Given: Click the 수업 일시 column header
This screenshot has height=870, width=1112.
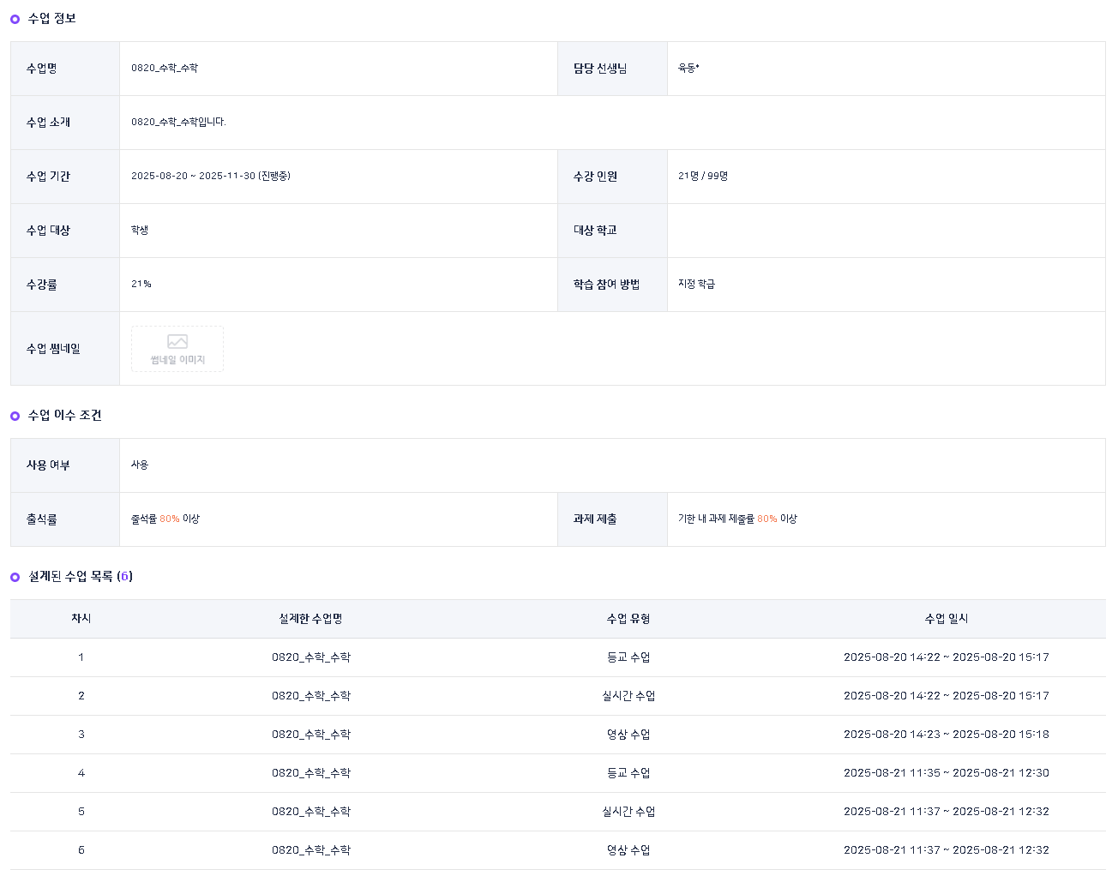Looking at the screenshot, I should point(946,619).
